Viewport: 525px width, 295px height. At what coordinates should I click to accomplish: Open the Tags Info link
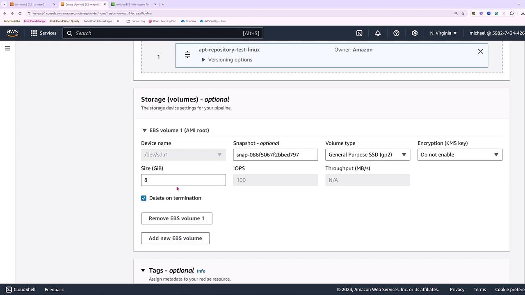[x=201, y=271]
